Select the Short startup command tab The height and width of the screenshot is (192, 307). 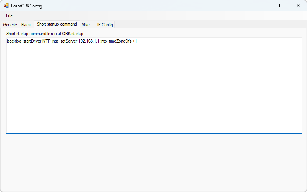(x=57, y=24)
